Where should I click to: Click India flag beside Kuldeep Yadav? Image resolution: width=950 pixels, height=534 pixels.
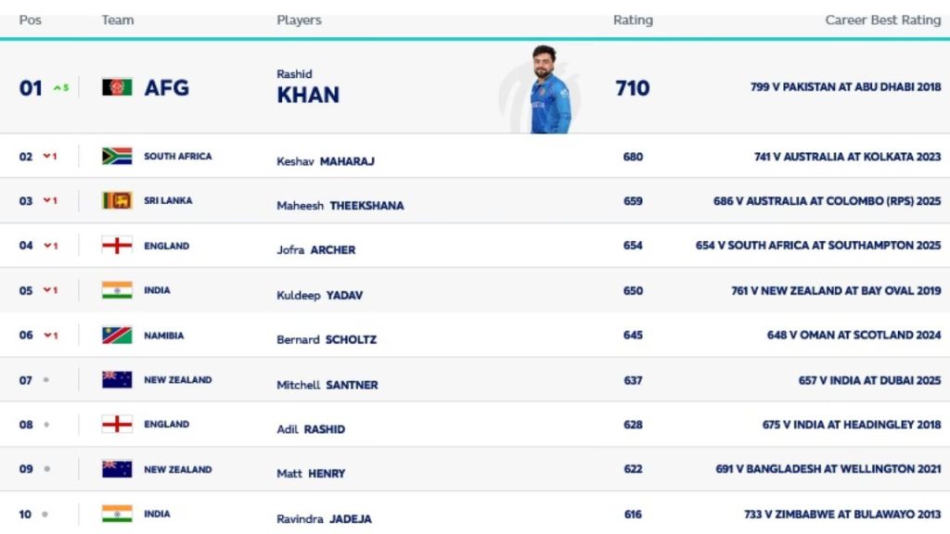pos(117,290)
